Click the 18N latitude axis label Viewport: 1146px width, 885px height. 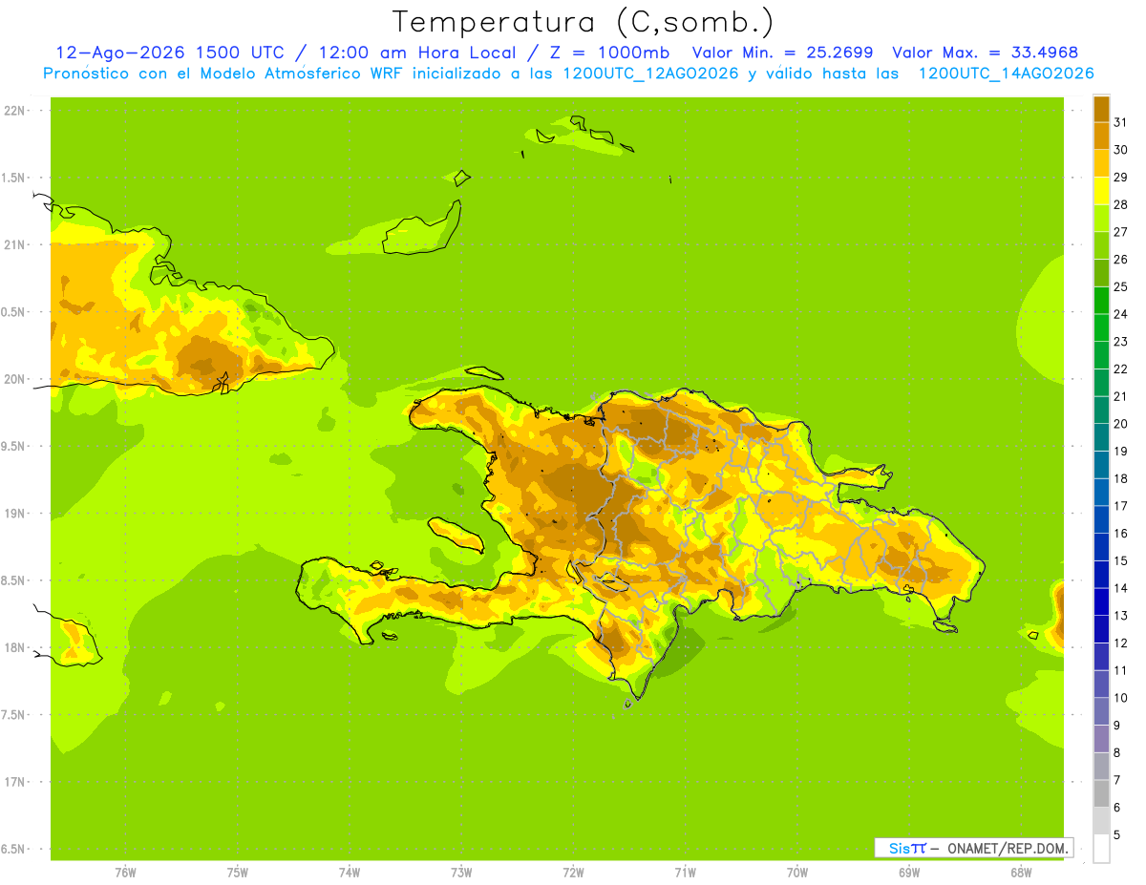(14, 648)
